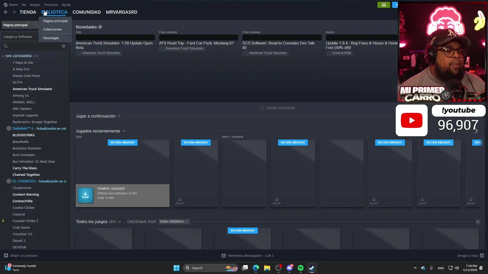
Task: Select ARC Raiders in library
Action: click(x=22, y=109)
